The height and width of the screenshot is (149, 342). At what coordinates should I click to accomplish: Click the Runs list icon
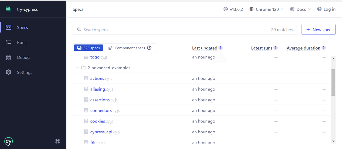coord(9,42)
